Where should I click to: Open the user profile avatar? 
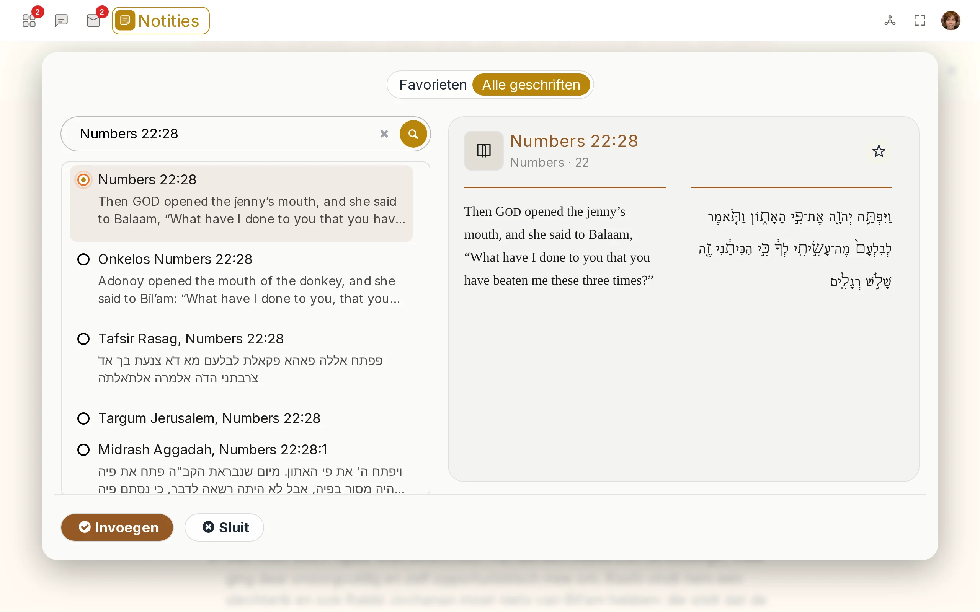point(951,21)
